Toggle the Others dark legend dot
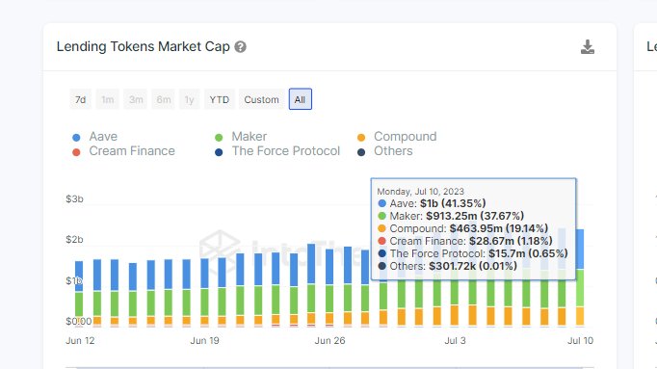Viewport: 657px width, 369px height. (x=361, y=152)
